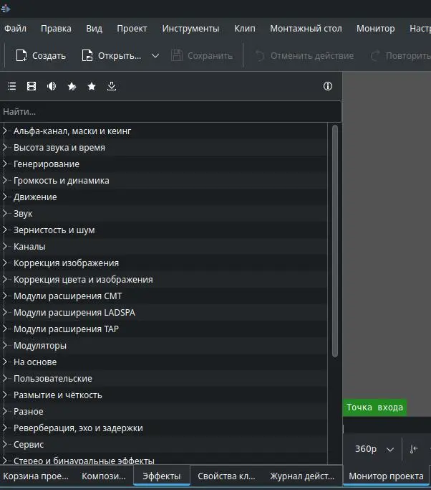This screenshot has width=431, height=490.
Task: Open the Инструменты menu
Action: pyautogui.click(x=190, y=29)
